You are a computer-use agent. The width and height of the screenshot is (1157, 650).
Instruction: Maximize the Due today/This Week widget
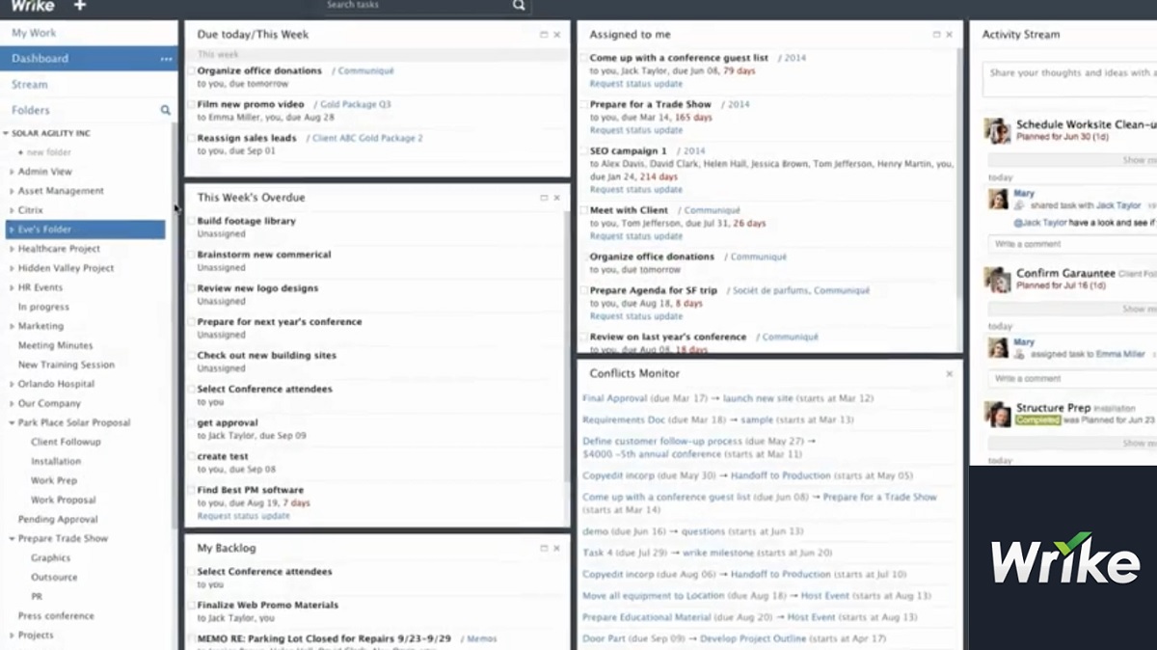pos(544,35)
